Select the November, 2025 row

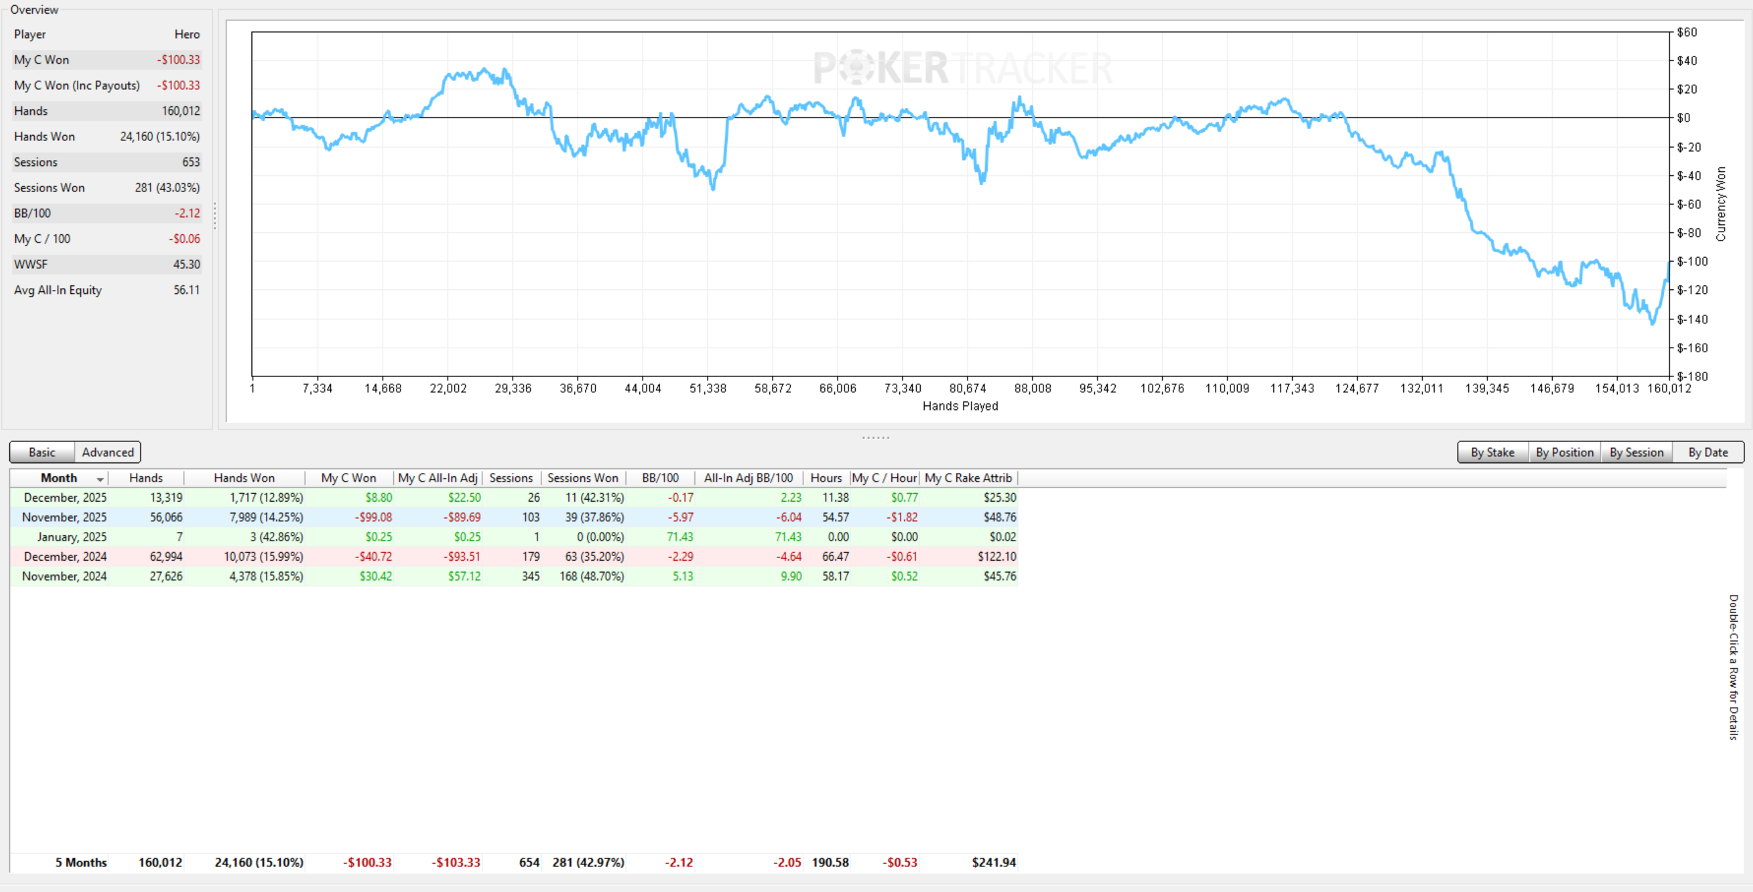(65, 517)
